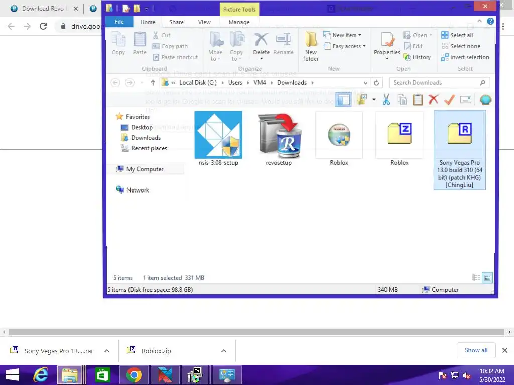Screen dimensions: 514x385
Task: Toggle the preview pane toolbar icon
Action: [343, 100]
